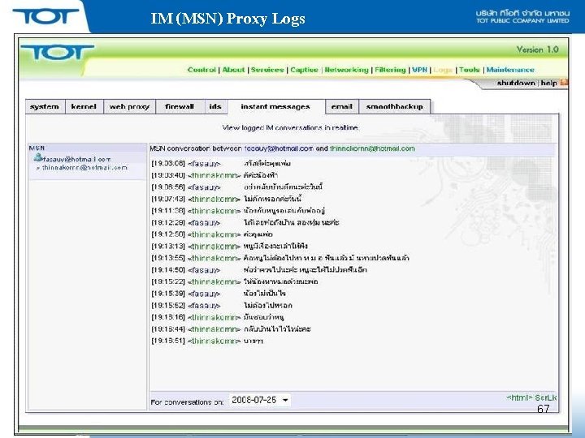Click the [19:13:13] thinnakornn message
This screenshot has width=585, height=438.
coord(229,247)
